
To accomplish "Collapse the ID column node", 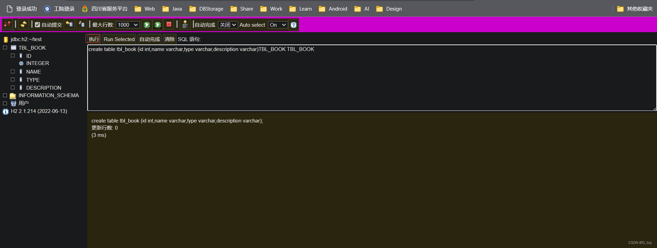I will (13, 55).
